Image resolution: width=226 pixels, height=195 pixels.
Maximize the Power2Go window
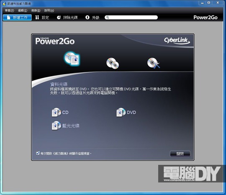click(x=209, y=3)
